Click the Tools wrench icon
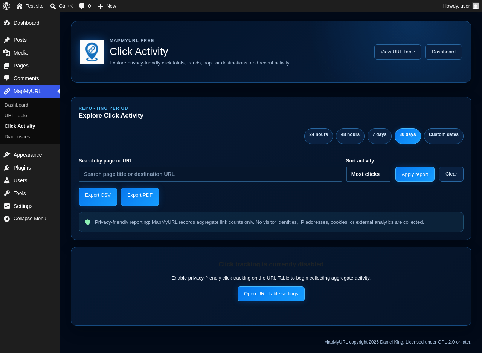Screen dimensions: 482x353 pyautogui.click(x=7, y=193)
